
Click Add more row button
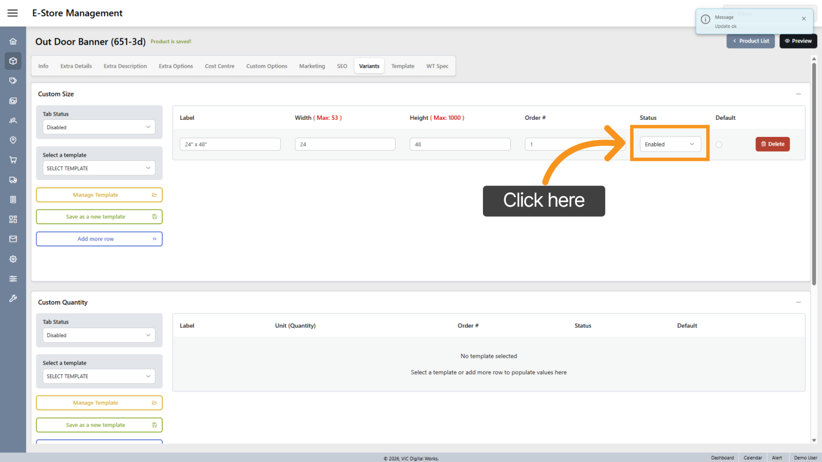tap(99, 239)
